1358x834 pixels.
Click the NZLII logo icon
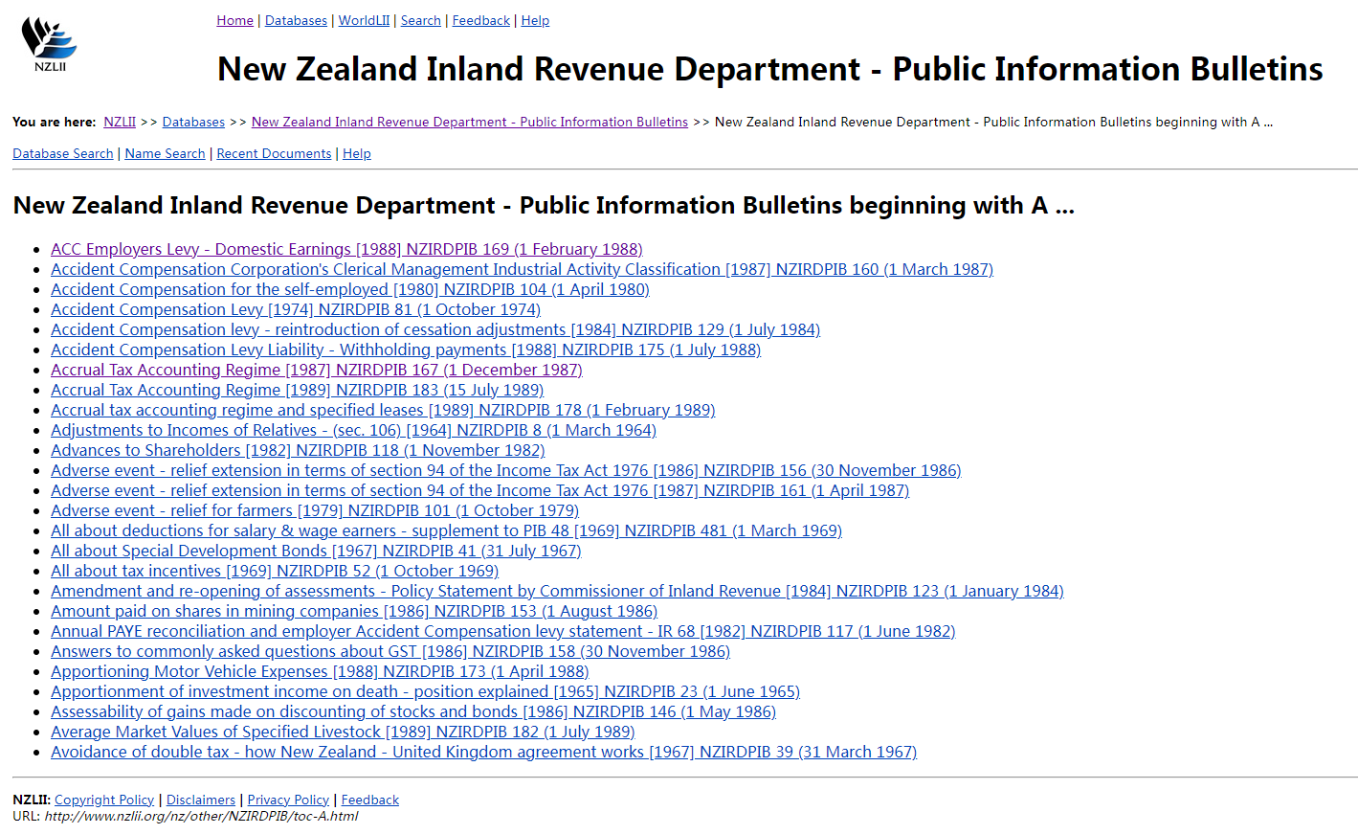coord(49,44)
